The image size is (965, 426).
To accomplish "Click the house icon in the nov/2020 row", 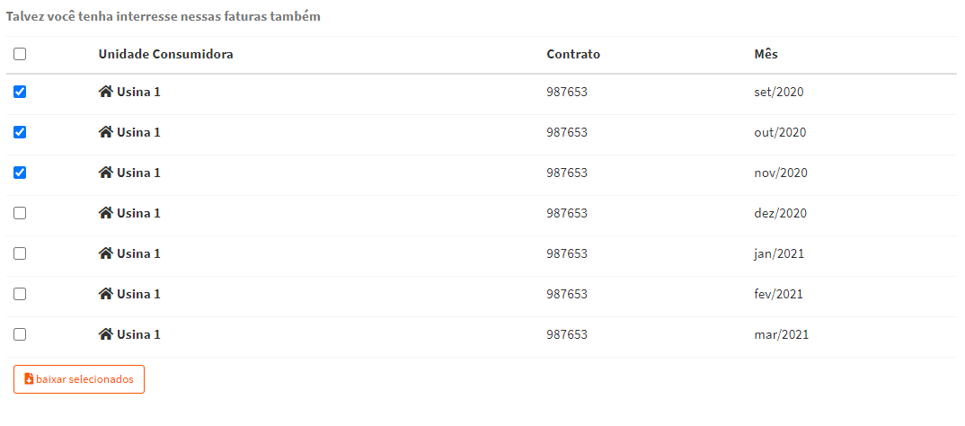I will (105, 173).
